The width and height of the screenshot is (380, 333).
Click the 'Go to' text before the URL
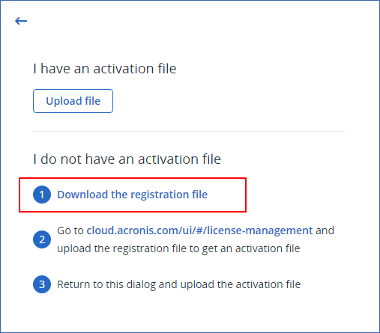pos(70,230)
